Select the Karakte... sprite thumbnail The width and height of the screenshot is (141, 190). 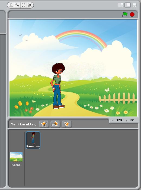click(x=33, y=140)
